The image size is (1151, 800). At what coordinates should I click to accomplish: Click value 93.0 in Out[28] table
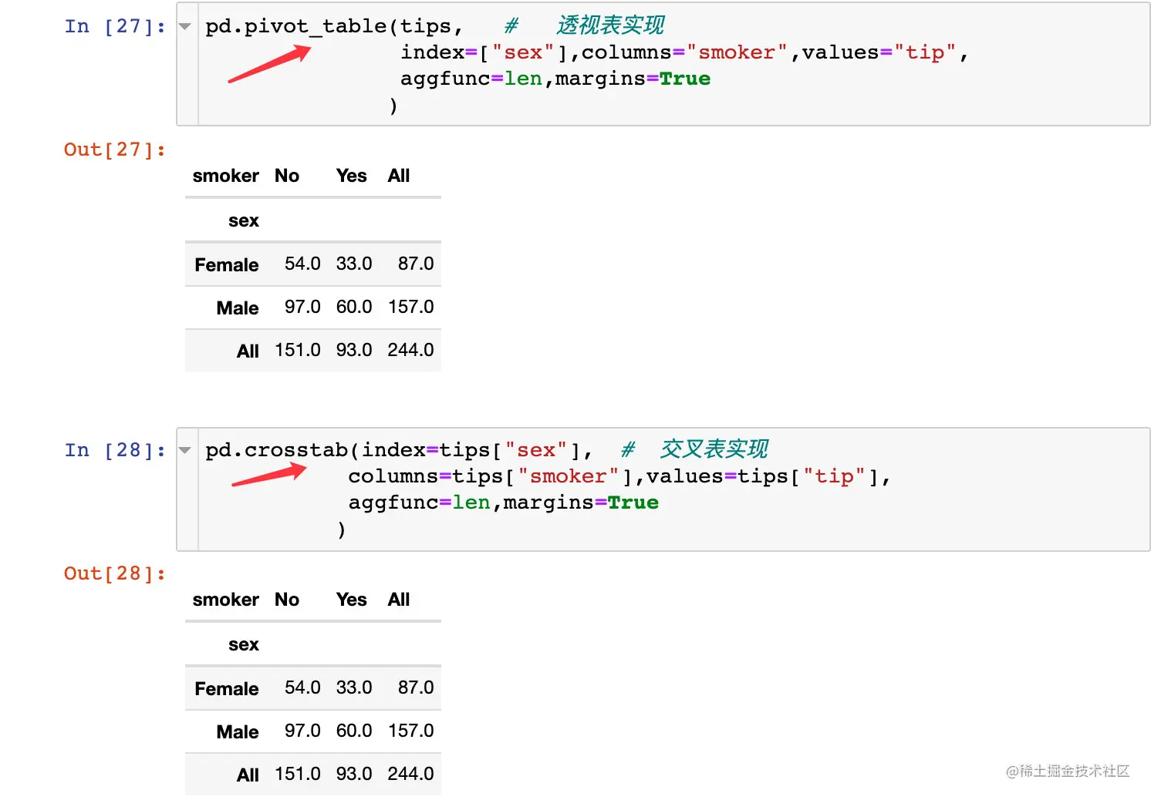pyautogui.click(x=354, y=774)
